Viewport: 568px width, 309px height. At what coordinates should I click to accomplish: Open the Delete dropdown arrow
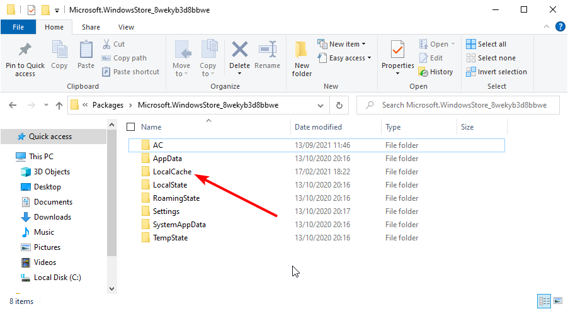[x=239, y=74]
